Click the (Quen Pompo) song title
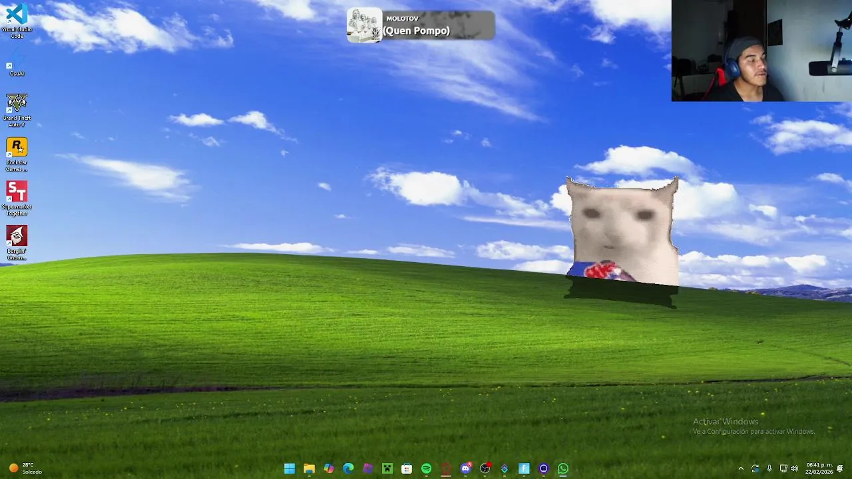This screenshot has width=852, height=479. click(x=416, y=31)
